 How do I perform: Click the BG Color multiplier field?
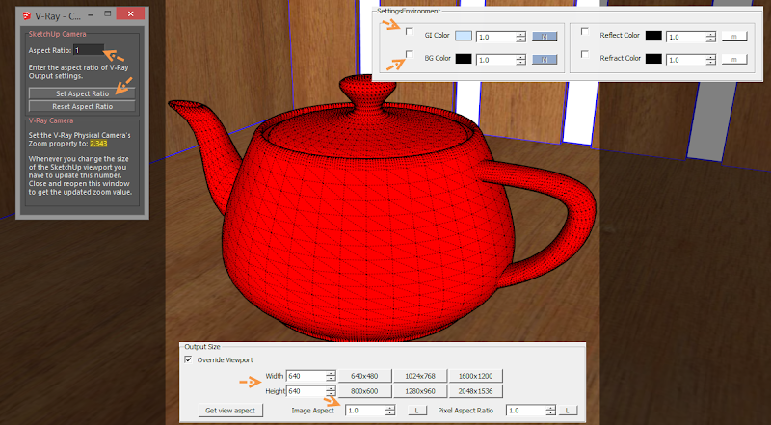495,60
